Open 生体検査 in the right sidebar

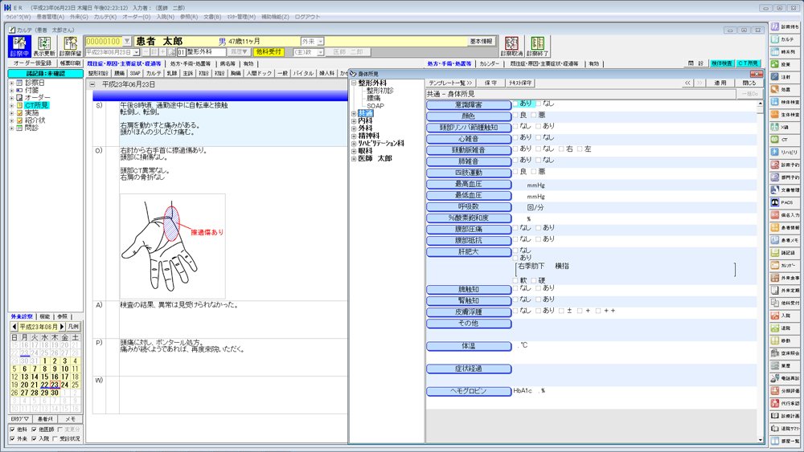point(785,114)
